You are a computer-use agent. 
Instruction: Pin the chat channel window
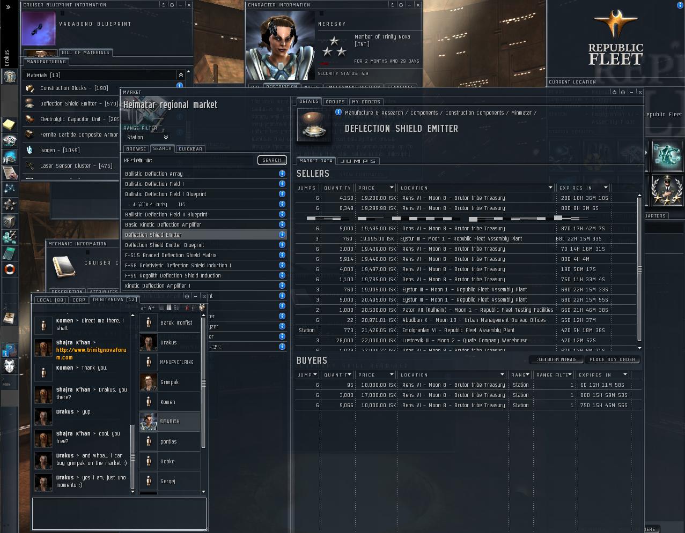tap(187, 296)
